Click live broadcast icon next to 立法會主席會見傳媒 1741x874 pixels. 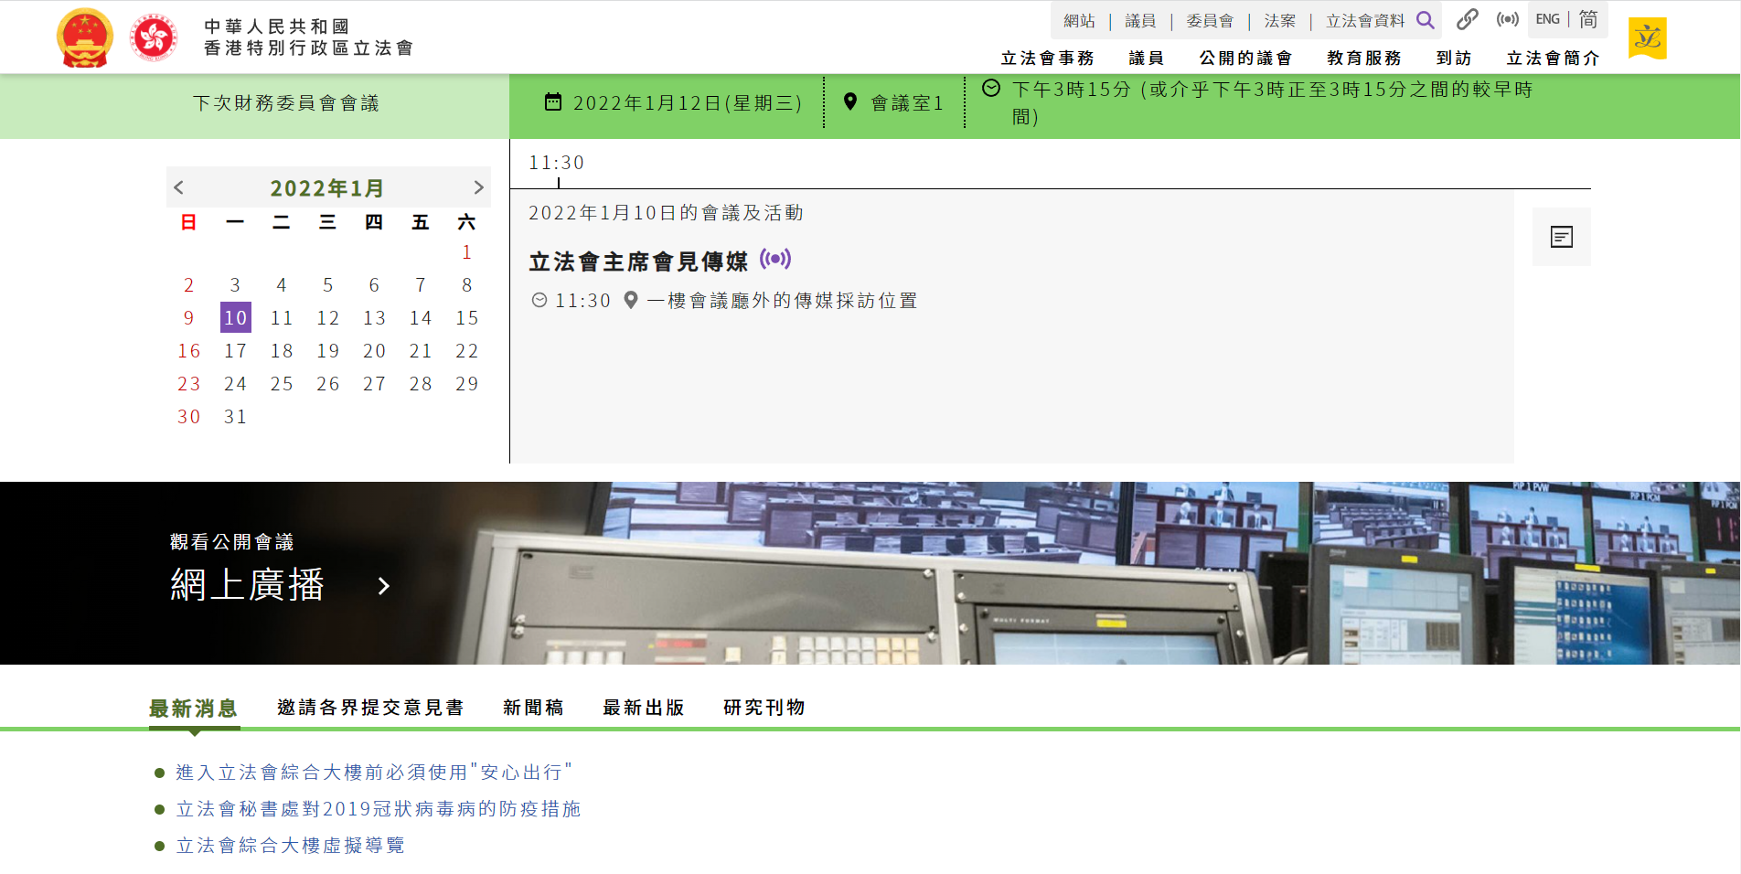pos(775,260)
